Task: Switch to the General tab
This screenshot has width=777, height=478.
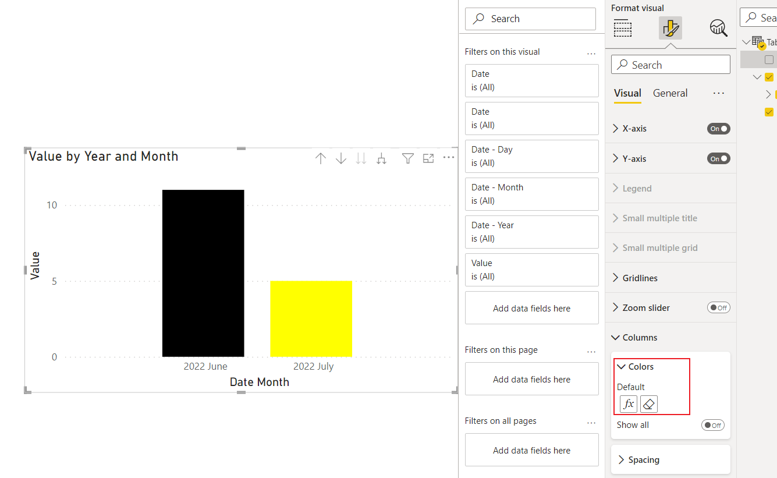Action: [670, 93]
